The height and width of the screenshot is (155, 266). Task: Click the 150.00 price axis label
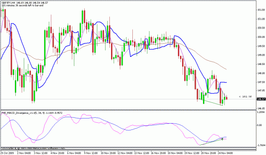pos(261,37)
